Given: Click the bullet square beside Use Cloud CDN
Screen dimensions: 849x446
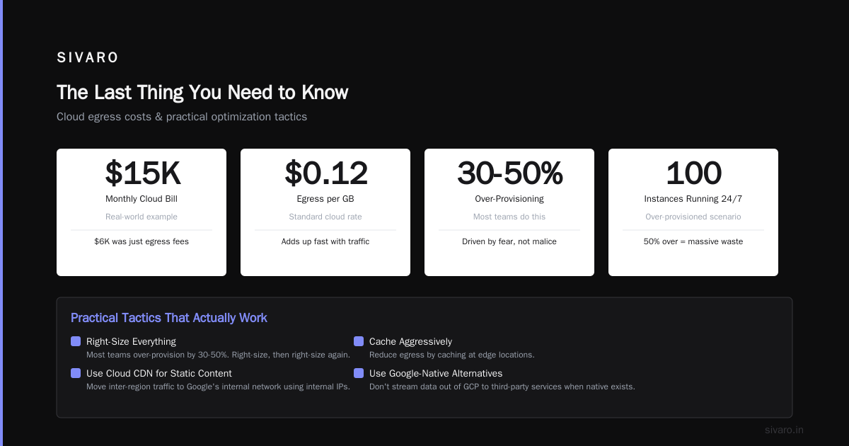Looking at the screenshot, I should click(76, 373).
